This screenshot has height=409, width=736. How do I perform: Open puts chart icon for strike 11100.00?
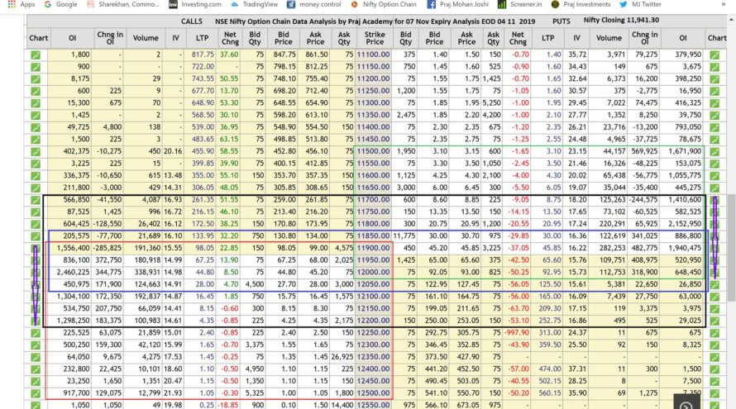pyautogui.click(x=714, y=55)
